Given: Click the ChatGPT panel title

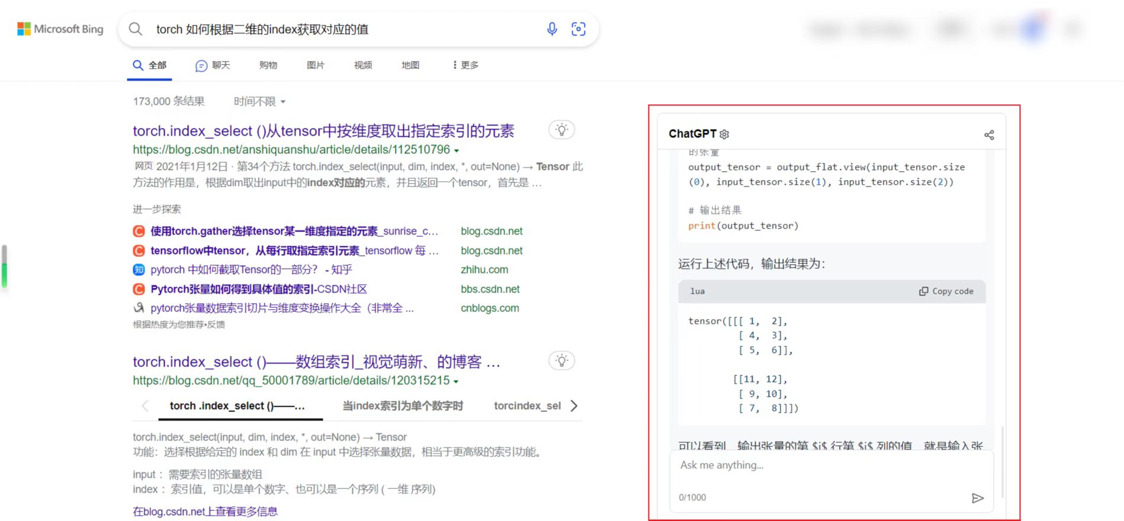Looking at the screenshot, I should tap(692, 134).
